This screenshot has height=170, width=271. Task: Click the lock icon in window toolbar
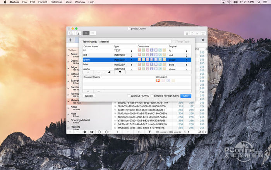(186, 34)
